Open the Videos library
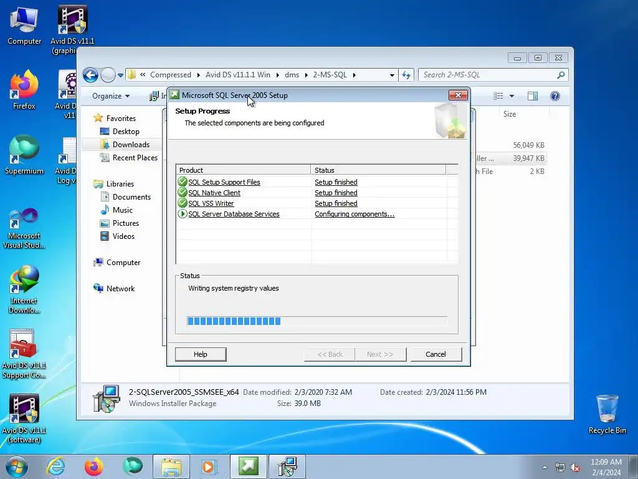Viewport: 638px width, 479px height. point(123,236)
